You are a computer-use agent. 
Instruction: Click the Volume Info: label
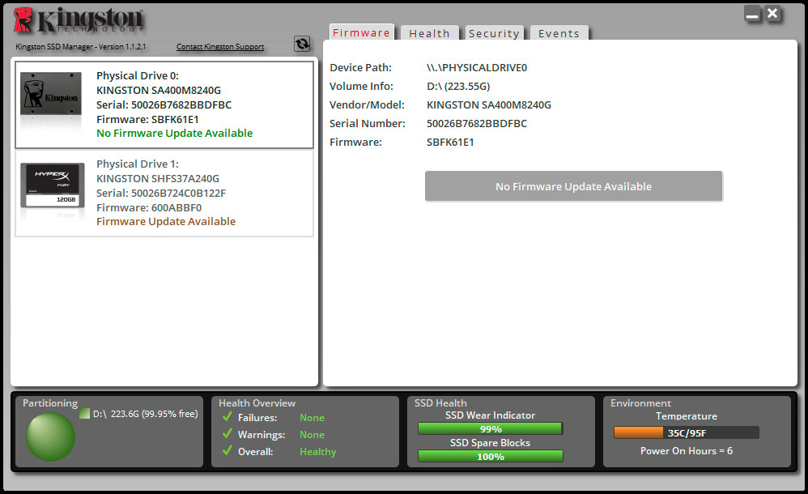(x=361, y=86)
